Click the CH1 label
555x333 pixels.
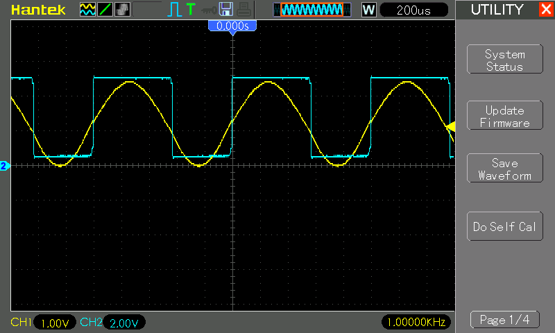coord(21,322)
